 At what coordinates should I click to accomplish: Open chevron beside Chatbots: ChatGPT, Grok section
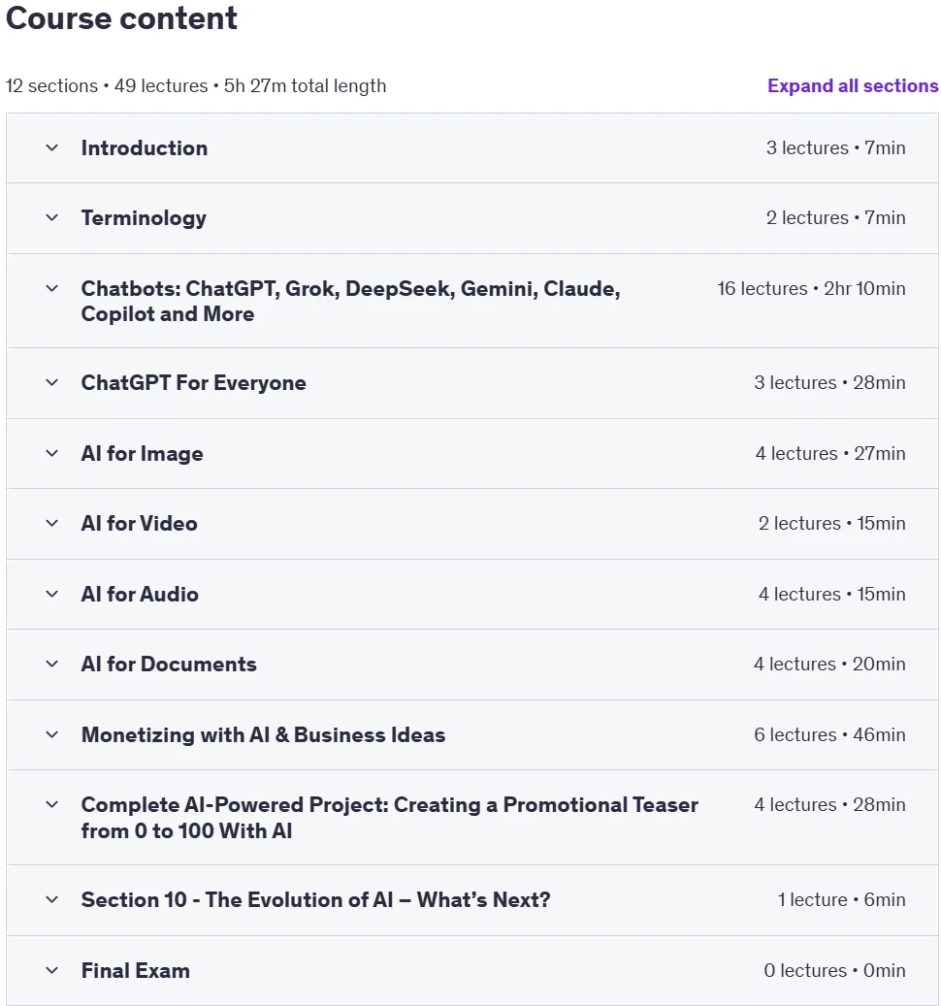[52, 289]
